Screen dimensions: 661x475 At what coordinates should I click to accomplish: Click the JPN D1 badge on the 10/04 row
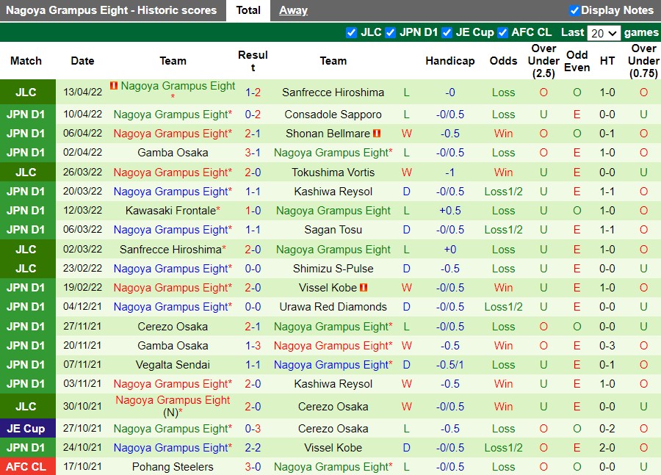click(x=28, y=115)
